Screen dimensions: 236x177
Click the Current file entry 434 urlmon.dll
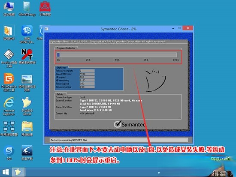pyautogui.click(x=87, y=114)
